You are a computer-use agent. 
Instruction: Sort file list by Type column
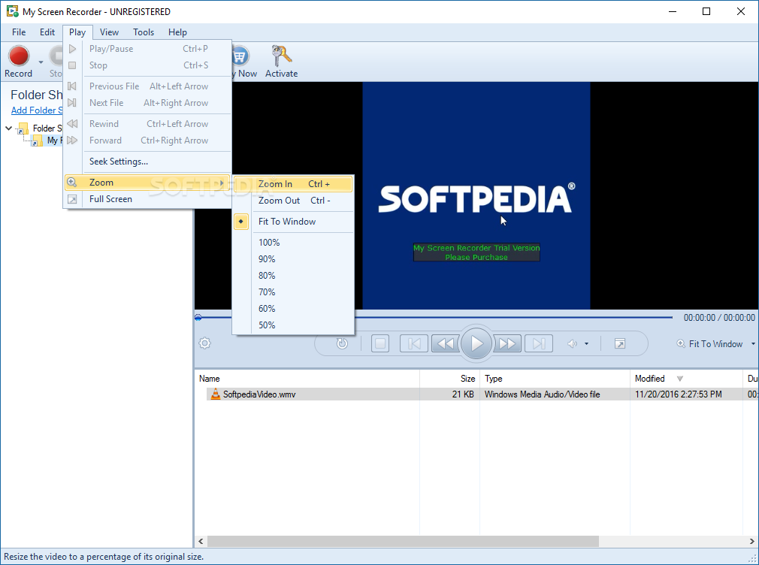[x=555, y=379]
